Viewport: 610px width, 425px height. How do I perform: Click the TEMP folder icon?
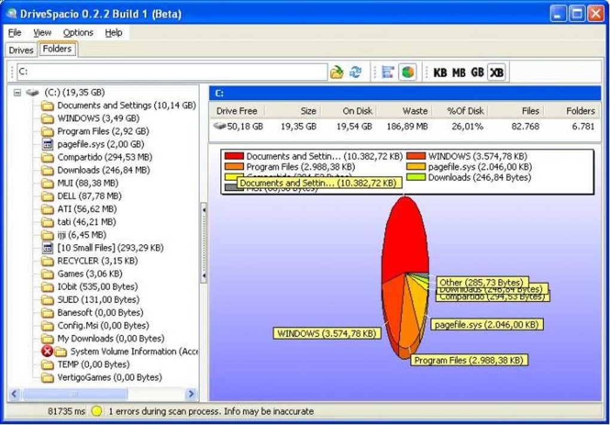click(x=47, y=365)
